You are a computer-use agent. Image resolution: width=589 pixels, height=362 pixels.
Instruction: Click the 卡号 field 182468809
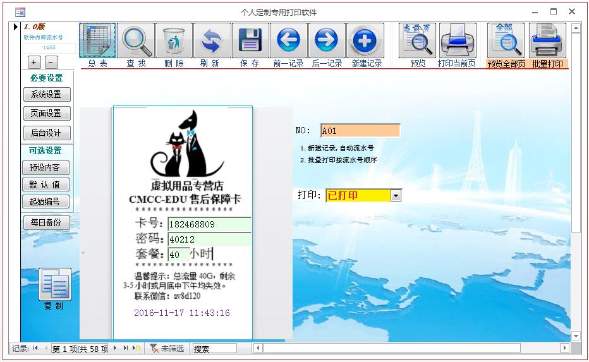[x=209, y=224]
